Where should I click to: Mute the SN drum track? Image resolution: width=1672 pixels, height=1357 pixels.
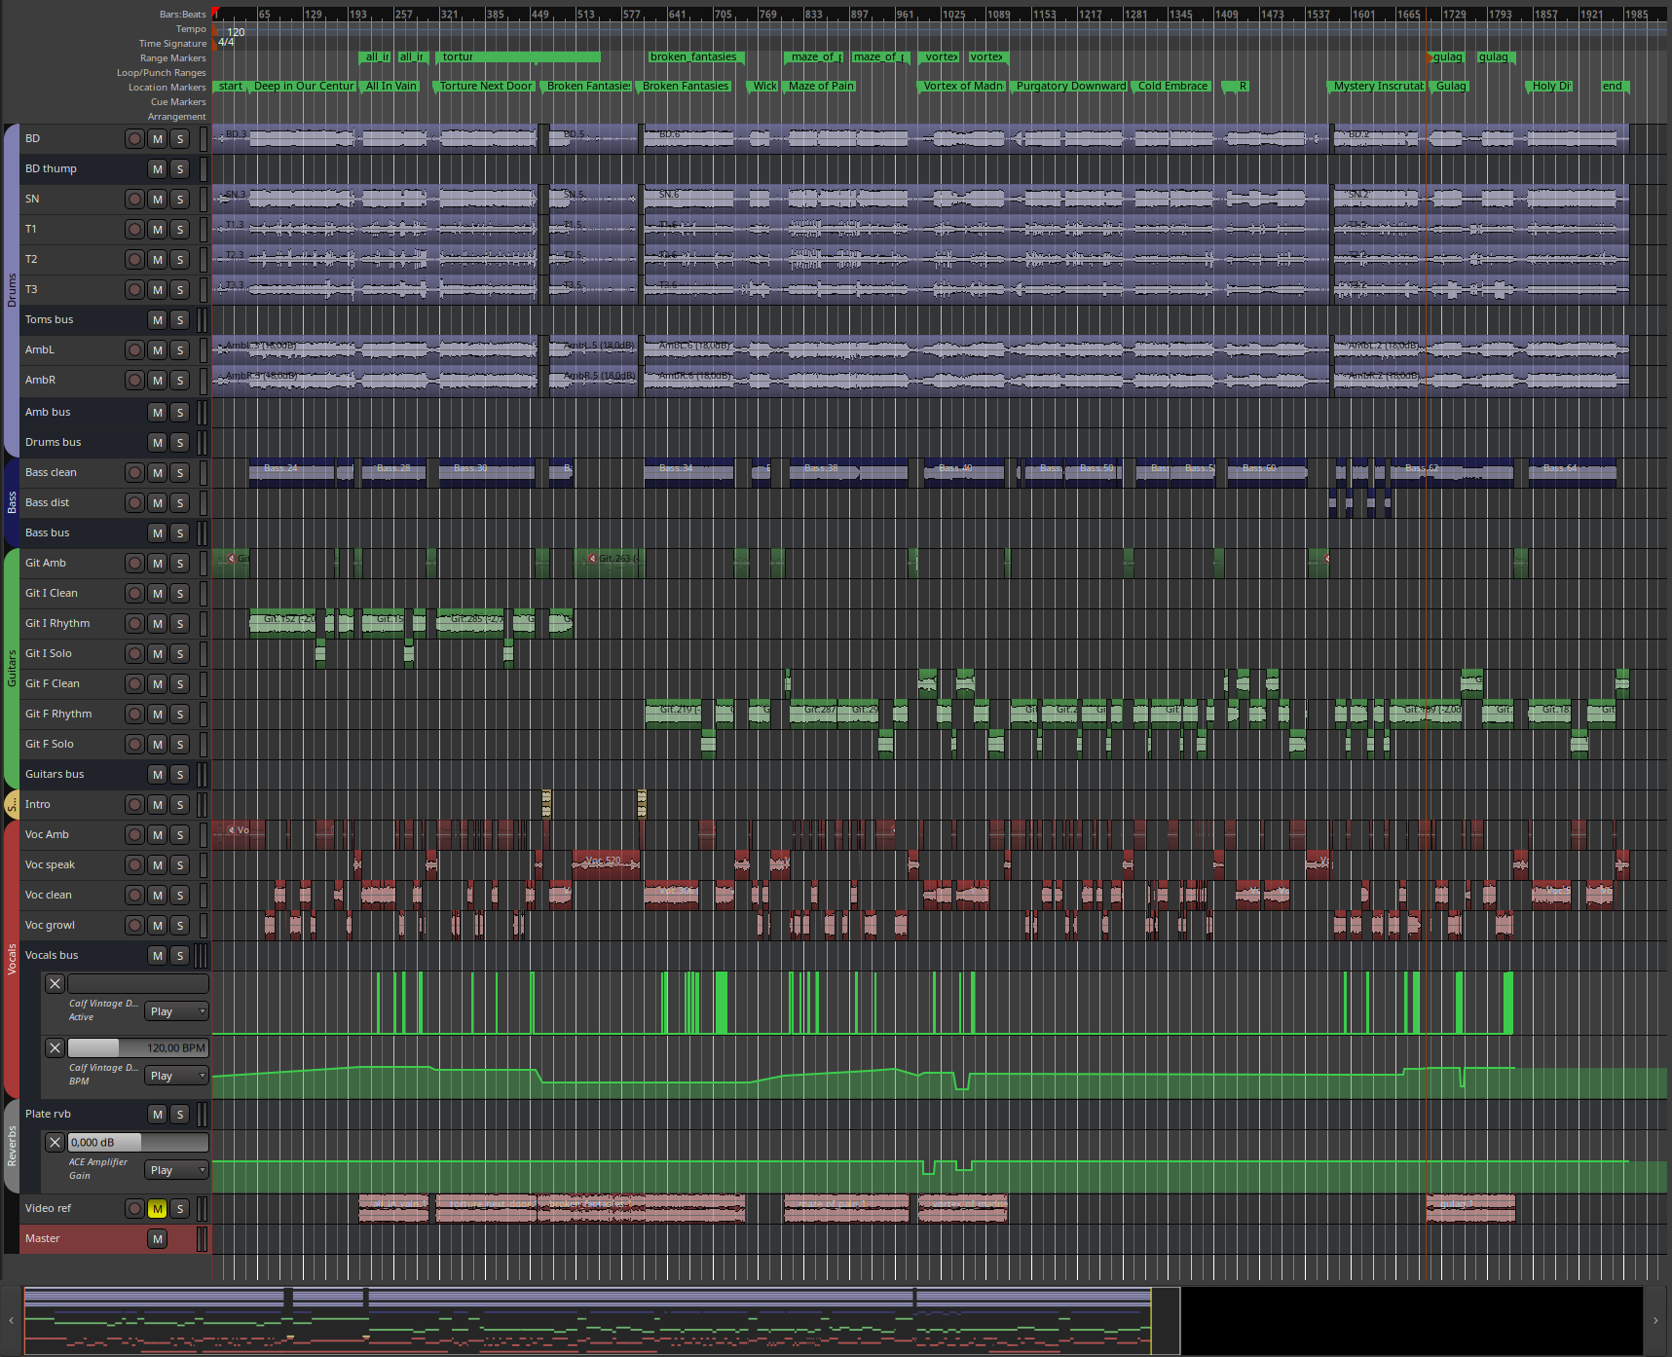coord(158,200)
